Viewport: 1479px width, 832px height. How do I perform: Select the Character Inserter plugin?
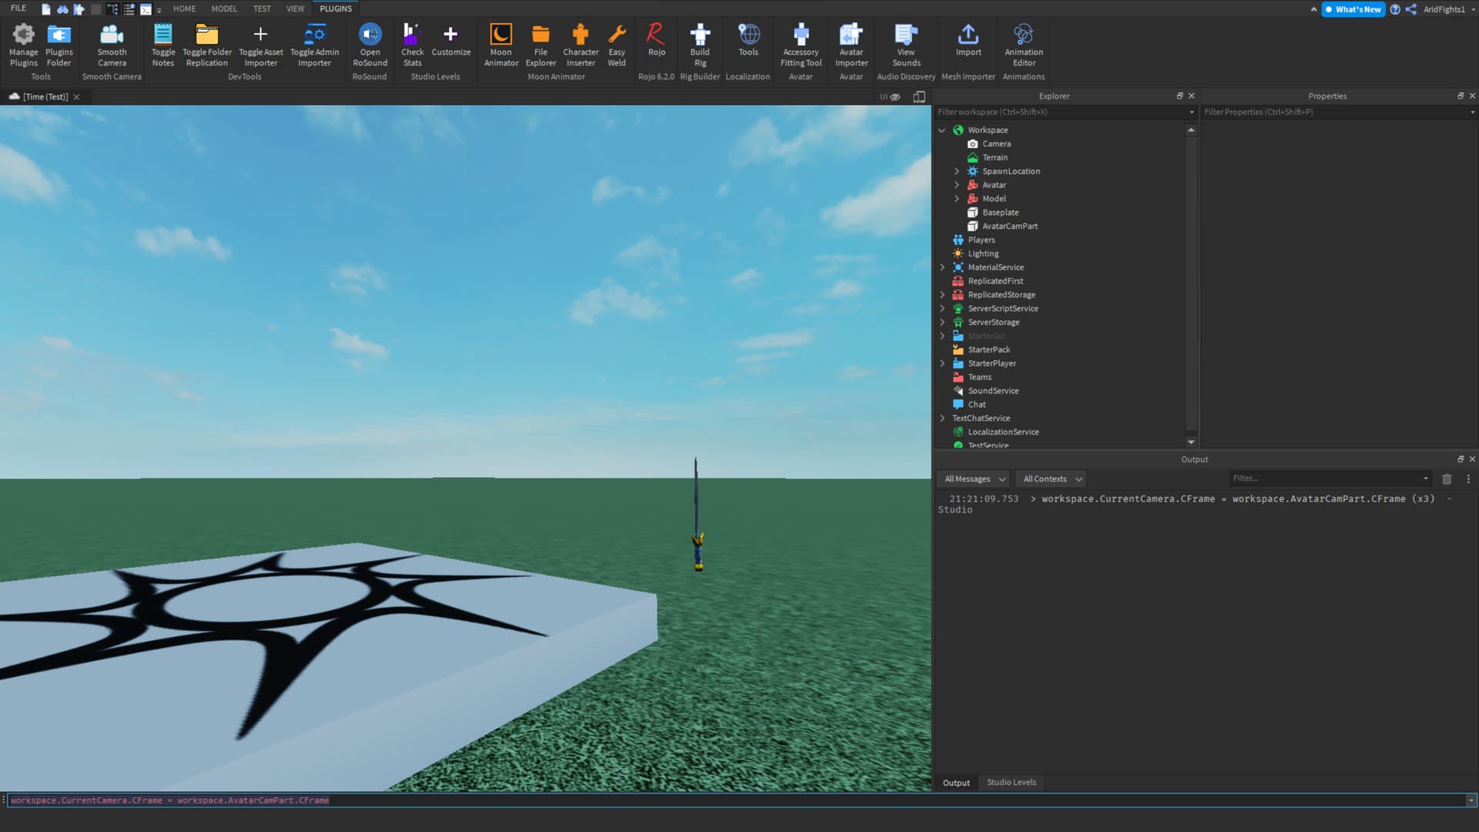pyautogui.click(x=580, y=44)
